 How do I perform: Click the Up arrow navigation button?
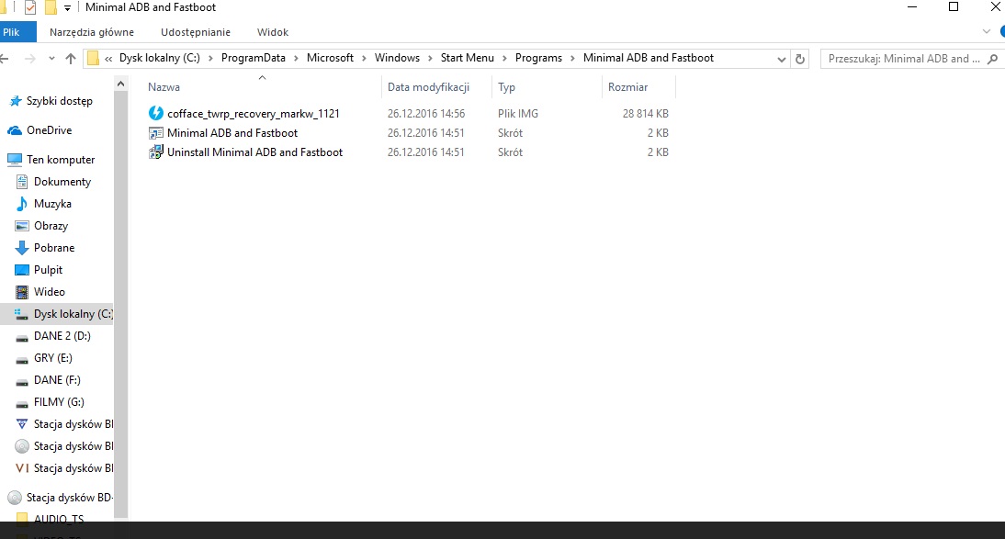tap(71, 59)
